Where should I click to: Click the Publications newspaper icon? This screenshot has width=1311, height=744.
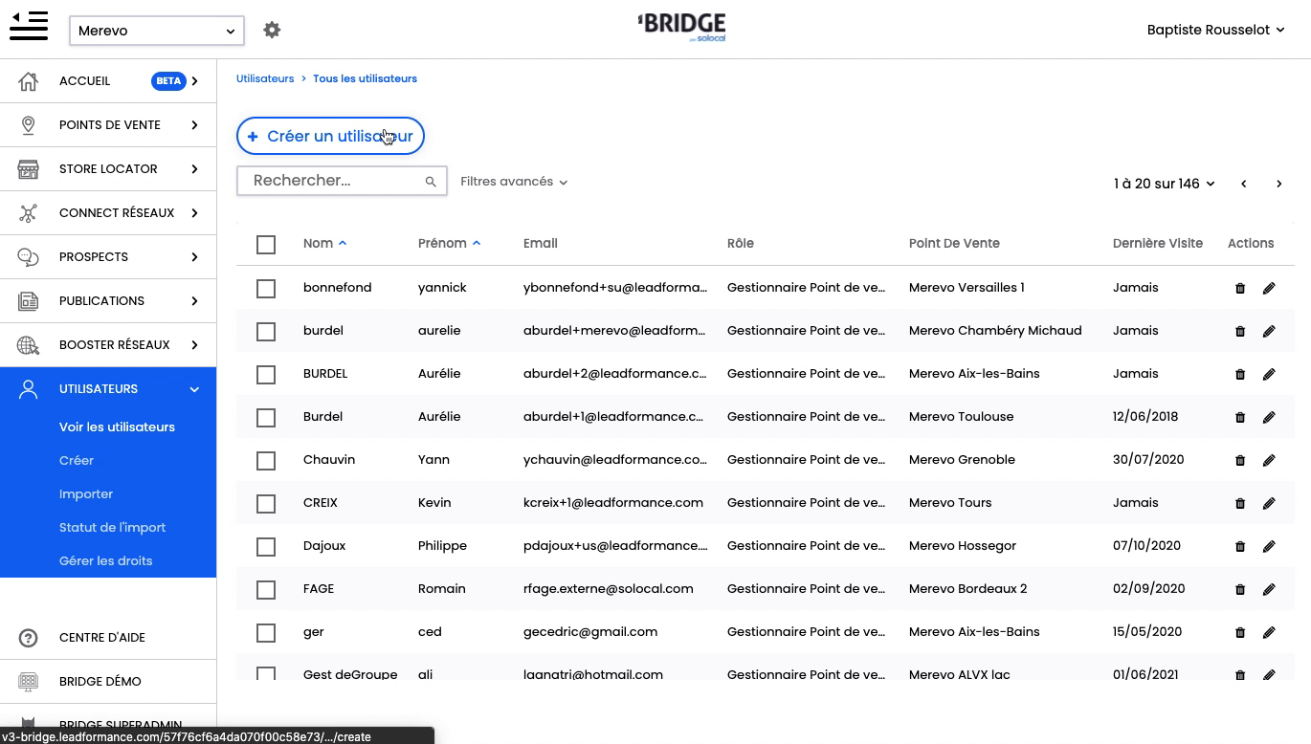point(29,301)
